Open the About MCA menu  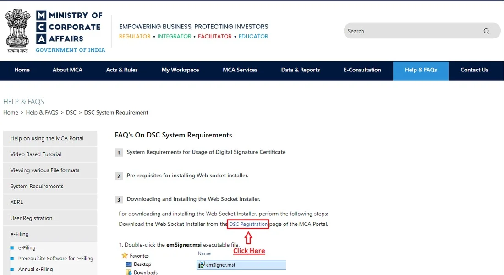coord(67,70)
